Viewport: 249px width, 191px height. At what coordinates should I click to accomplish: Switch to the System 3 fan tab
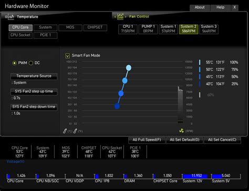(209, 29)
